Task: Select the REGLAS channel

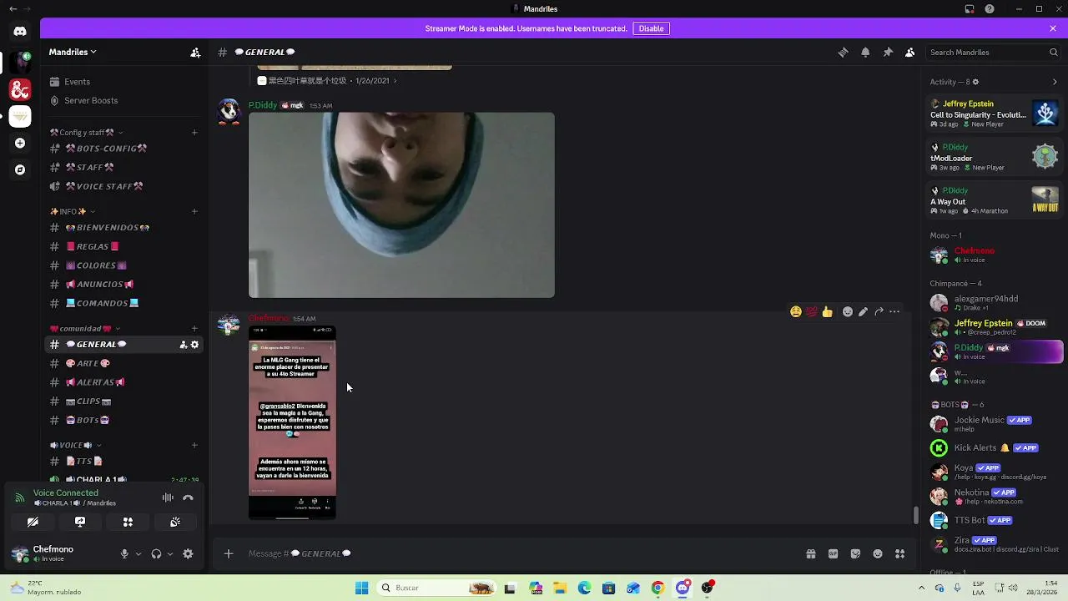Action: (125, 246)
